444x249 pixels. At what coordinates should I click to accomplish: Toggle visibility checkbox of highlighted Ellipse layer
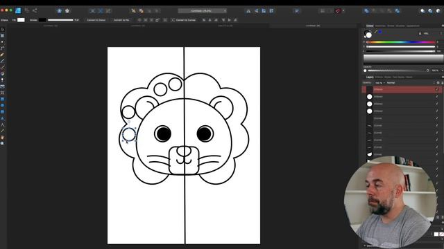(436, 89)
